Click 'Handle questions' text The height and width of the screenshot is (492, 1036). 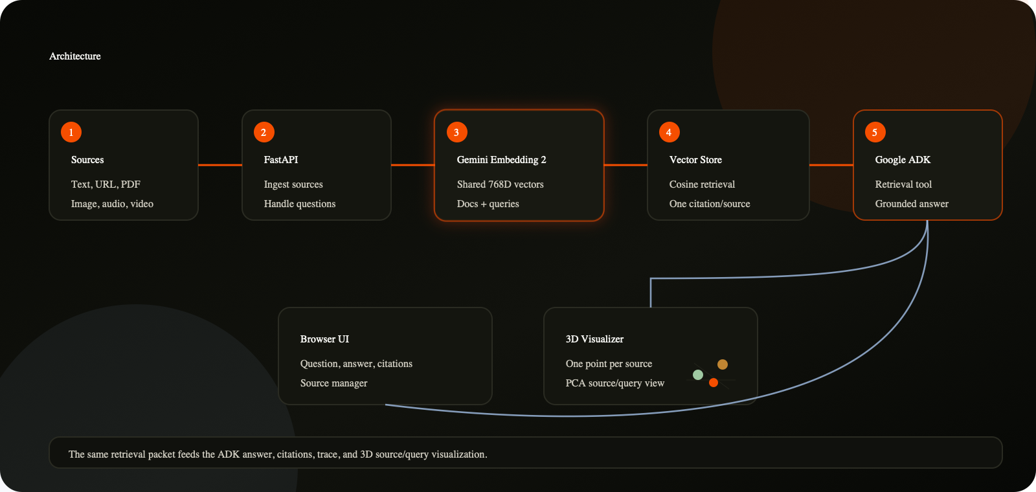coord(300,204)
